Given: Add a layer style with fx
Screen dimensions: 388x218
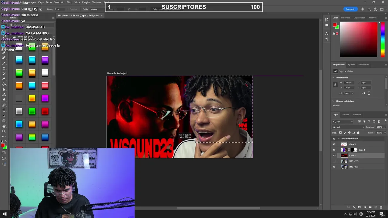Looking at the screenshot, I should pyautogui.click(x=354, y=207).
